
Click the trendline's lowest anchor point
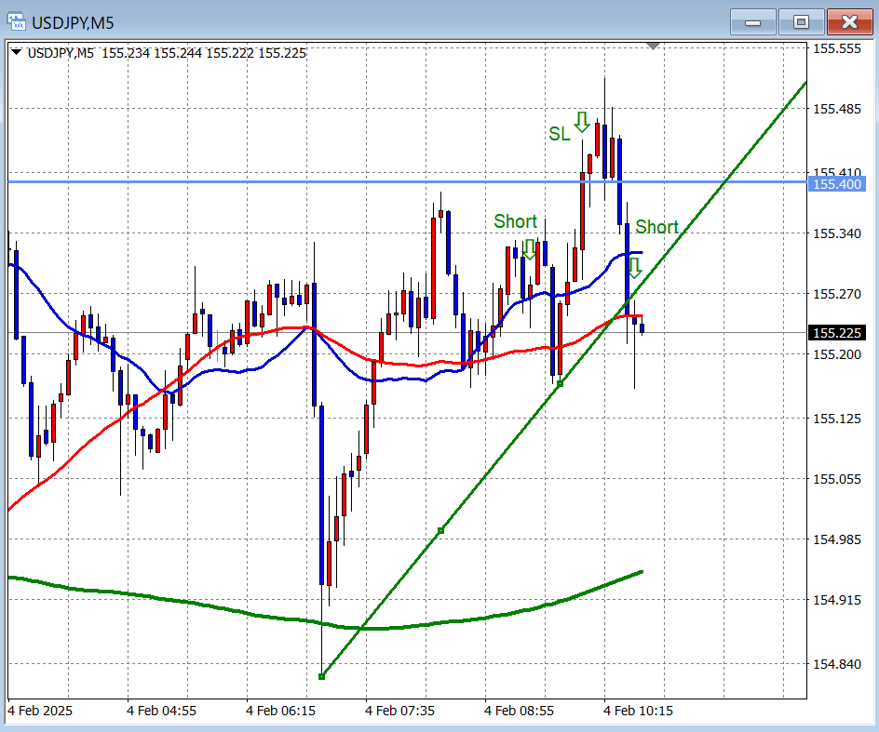(321, 676)
